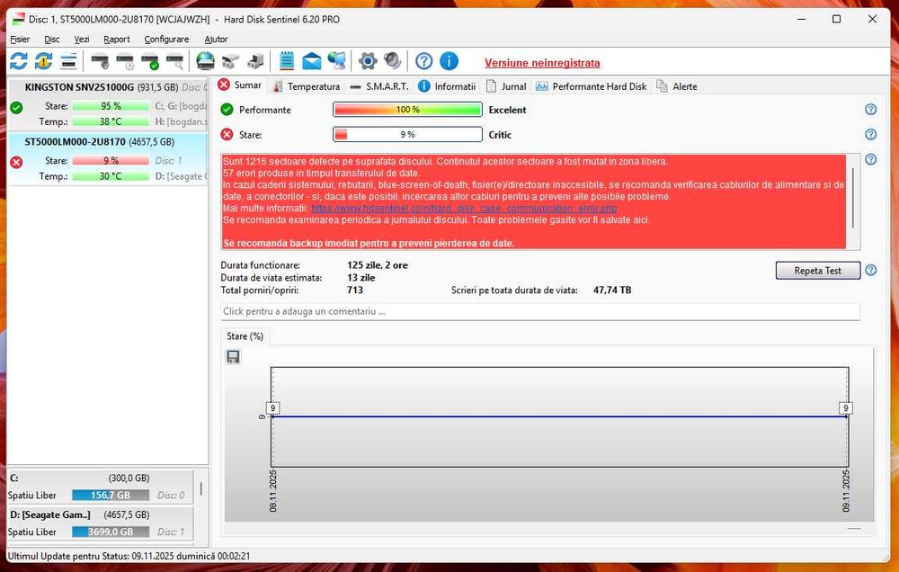899x572 pixels.
Task: Click the Versiune neinregistrata link
Action: point(542,63)
